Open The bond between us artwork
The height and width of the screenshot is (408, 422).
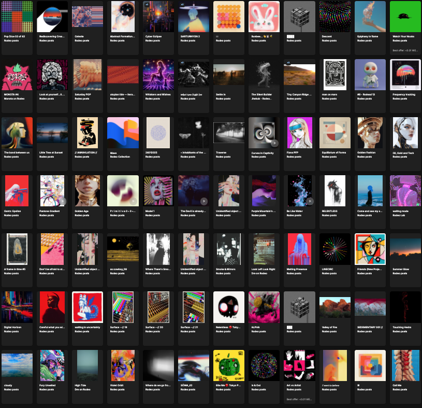point(17,133)
